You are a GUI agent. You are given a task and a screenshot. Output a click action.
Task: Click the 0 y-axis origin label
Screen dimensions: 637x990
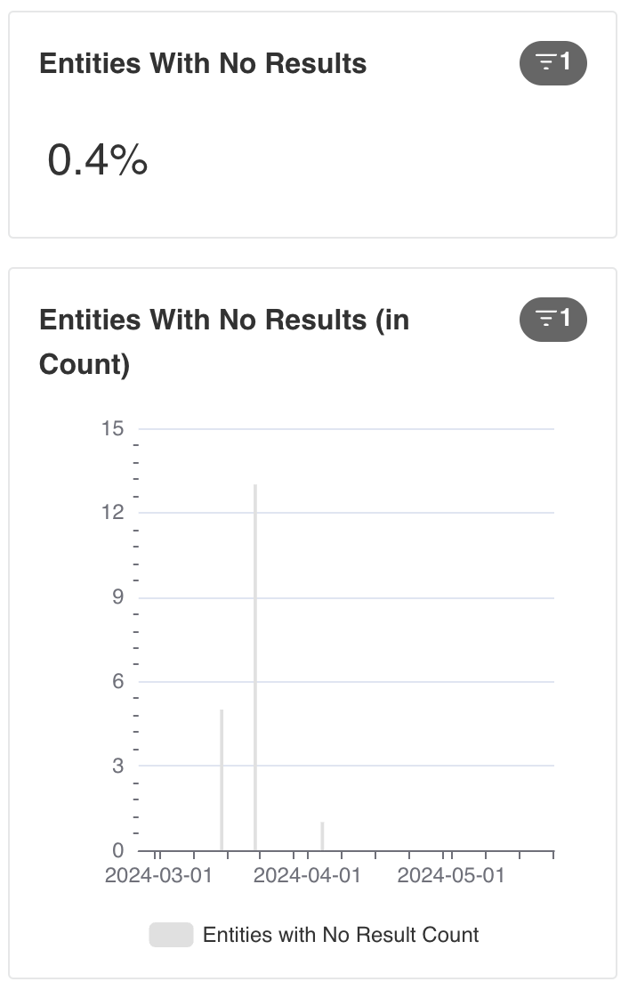click(x=118, y=850)
